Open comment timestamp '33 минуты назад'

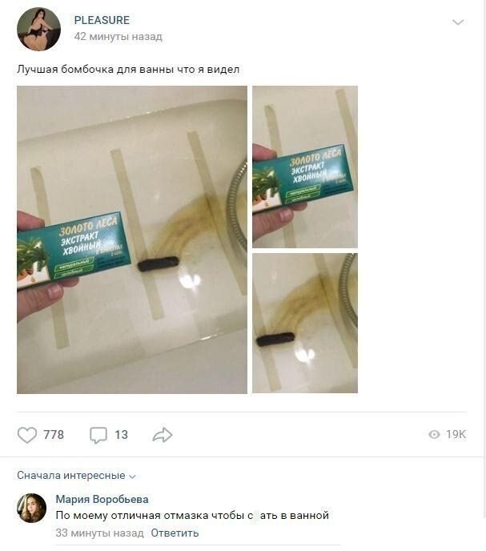pos(99,533)
